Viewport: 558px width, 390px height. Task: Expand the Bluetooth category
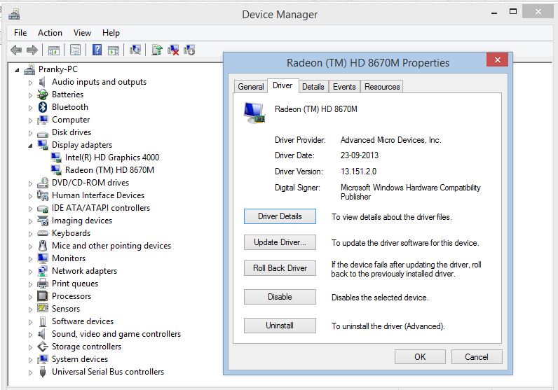30,107
